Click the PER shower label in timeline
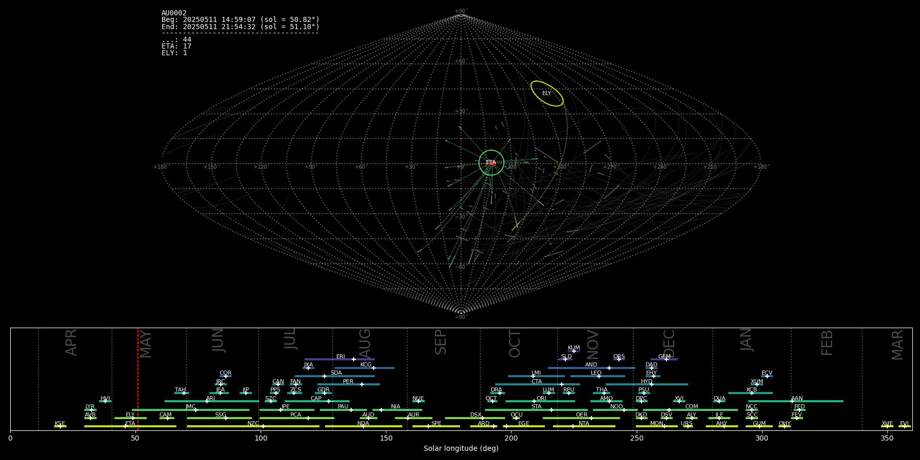Screen dimensions: 920x460 (x=348, y=382)
